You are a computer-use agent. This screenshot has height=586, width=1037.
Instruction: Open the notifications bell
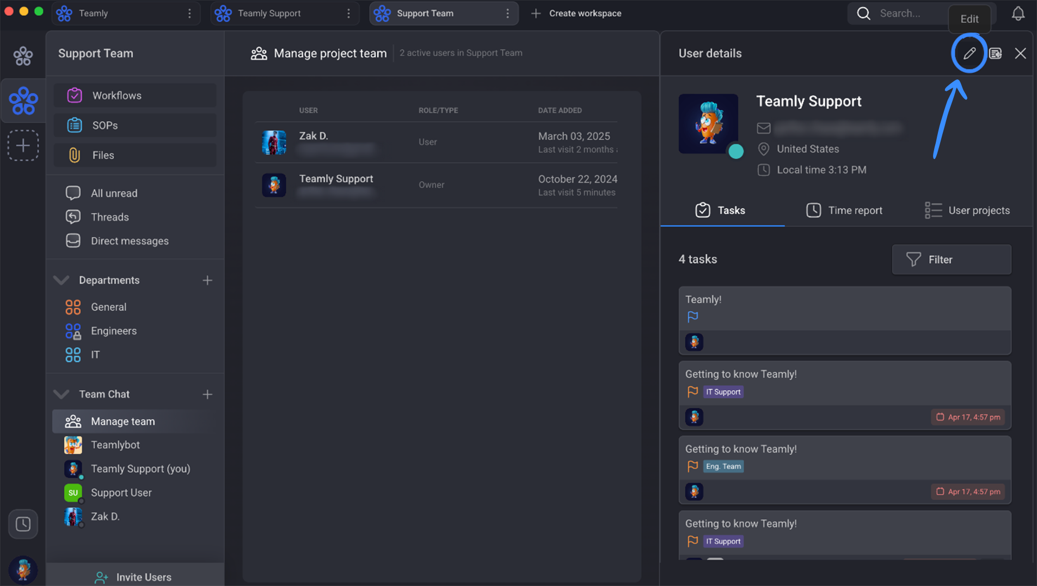[1018, 14]
